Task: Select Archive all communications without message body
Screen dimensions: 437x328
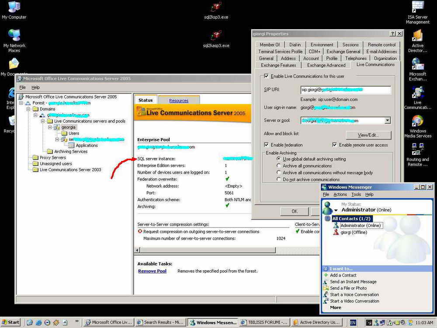Action: 278,173
